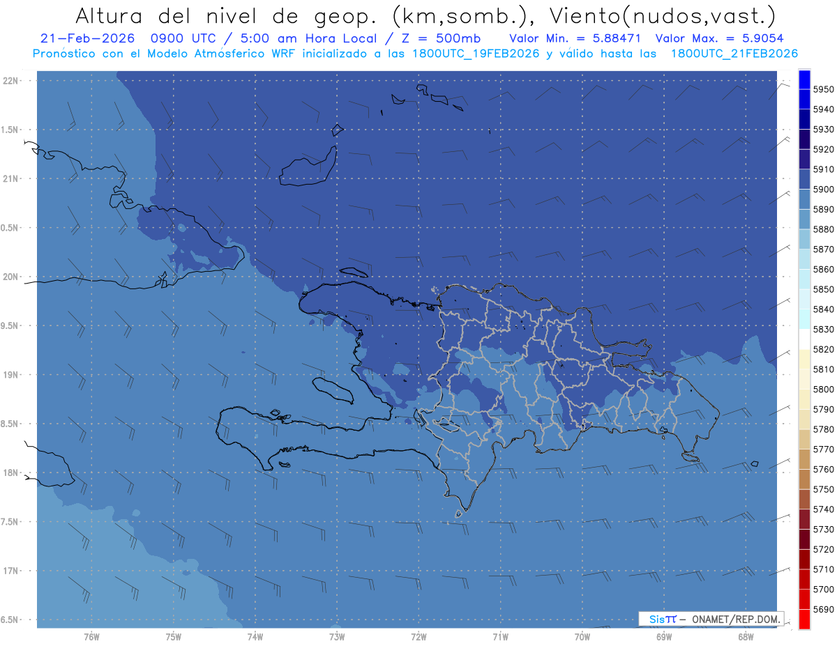Select the color swatch between 5900 and 5910
This screenshot has width=837, height=646.
pyautogui.click(x=804, y=179)
